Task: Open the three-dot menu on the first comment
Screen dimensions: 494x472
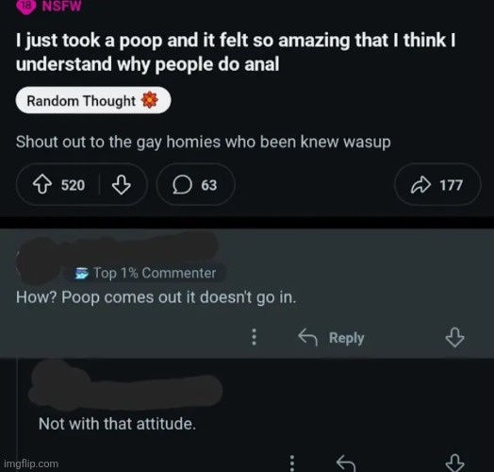Action: tap(255, 337)
